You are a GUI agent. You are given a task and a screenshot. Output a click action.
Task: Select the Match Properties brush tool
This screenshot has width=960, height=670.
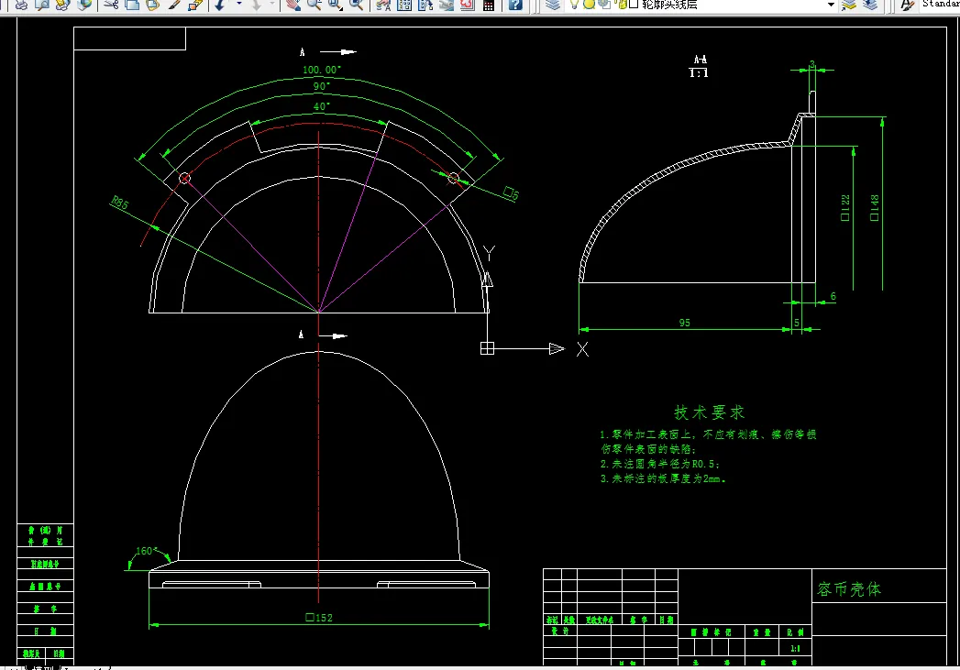tap(174, 5)
